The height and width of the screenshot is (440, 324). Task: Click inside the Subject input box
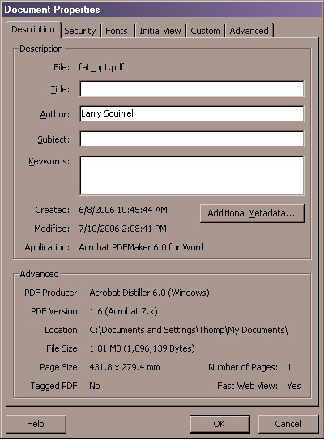pos(192,139)
